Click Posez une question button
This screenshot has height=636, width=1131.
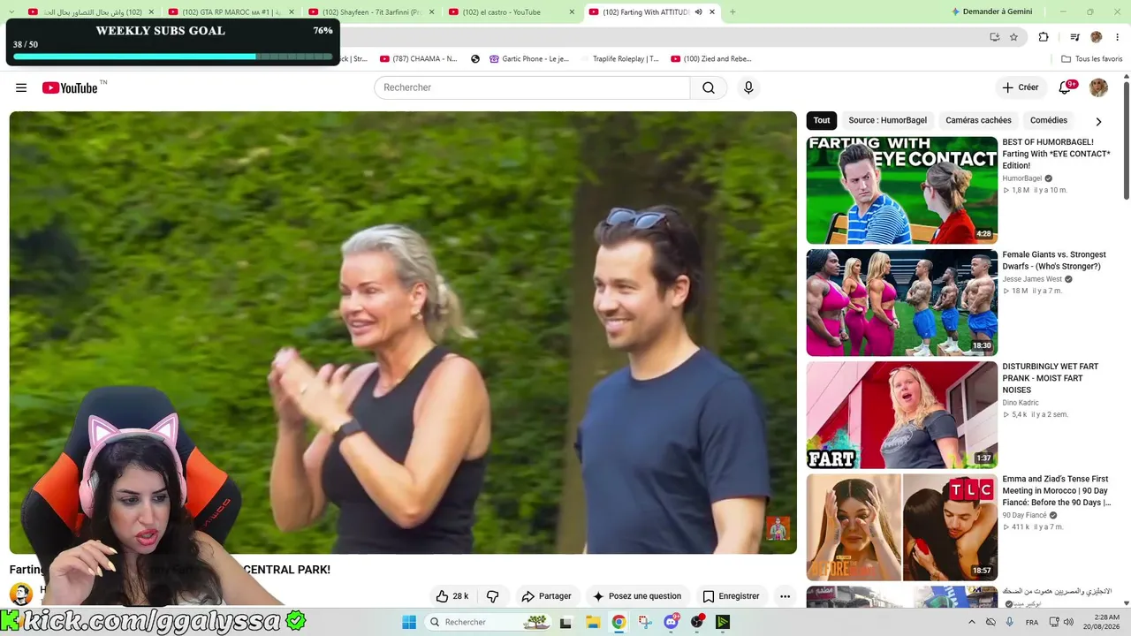[637, 596]
